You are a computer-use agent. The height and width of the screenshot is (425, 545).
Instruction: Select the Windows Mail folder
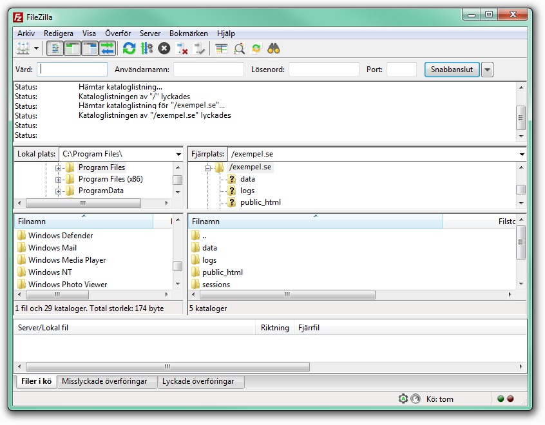pos(52,248)
